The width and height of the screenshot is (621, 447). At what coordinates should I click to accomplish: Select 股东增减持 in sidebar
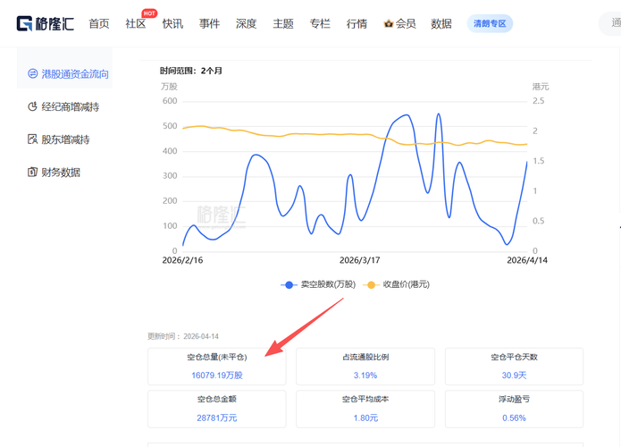pyautogui.click(x=59, y=139)
